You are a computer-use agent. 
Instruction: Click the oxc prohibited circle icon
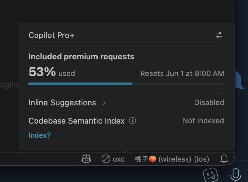(106, 159)
